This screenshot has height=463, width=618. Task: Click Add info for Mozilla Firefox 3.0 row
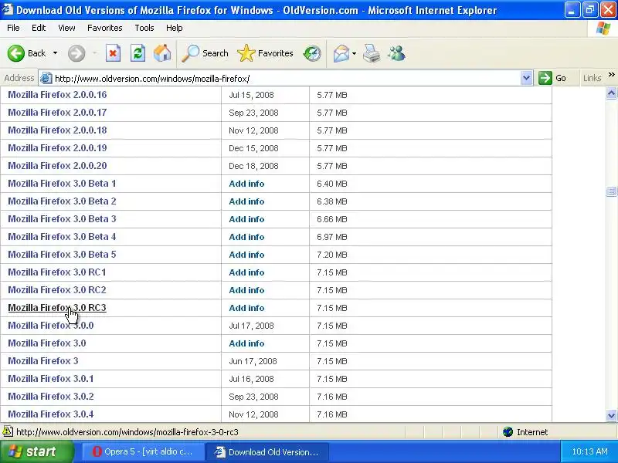(x=246, y=343)
